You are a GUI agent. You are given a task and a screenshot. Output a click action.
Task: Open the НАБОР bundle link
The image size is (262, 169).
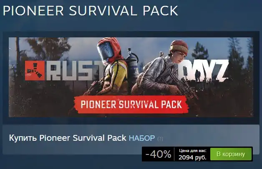coord(142,138)
